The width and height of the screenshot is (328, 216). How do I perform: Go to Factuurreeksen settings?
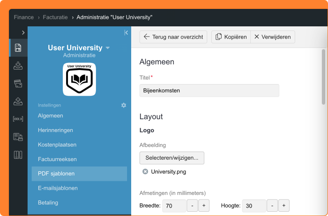(57, 159)
